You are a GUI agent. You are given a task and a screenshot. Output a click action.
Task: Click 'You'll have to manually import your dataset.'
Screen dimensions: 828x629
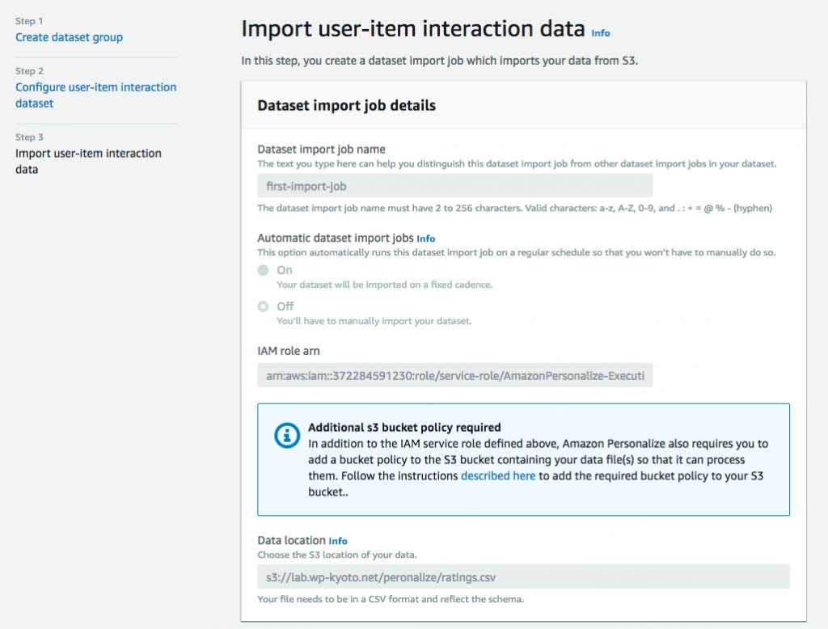tap(374, 321)
